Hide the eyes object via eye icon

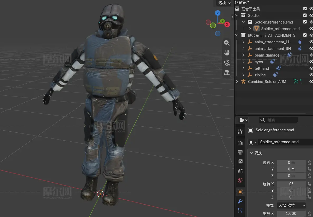(311, 62)
